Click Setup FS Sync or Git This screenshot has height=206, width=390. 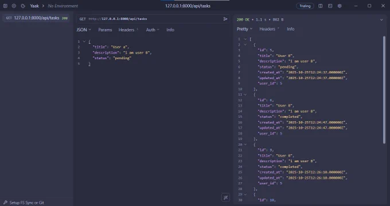26,203
